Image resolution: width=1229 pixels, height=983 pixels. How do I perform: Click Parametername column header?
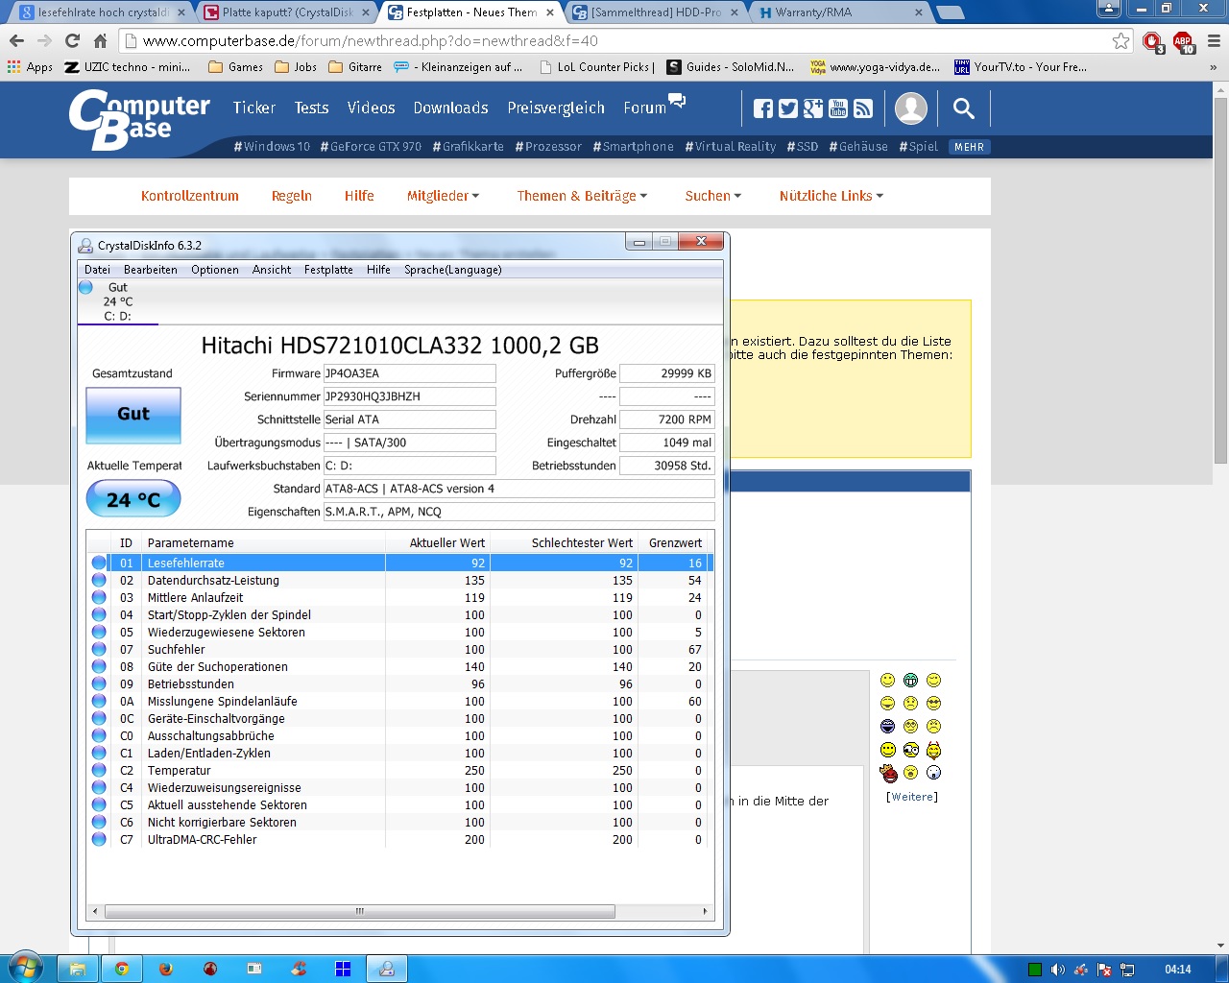pyautogui.click(x=264, y=543)
